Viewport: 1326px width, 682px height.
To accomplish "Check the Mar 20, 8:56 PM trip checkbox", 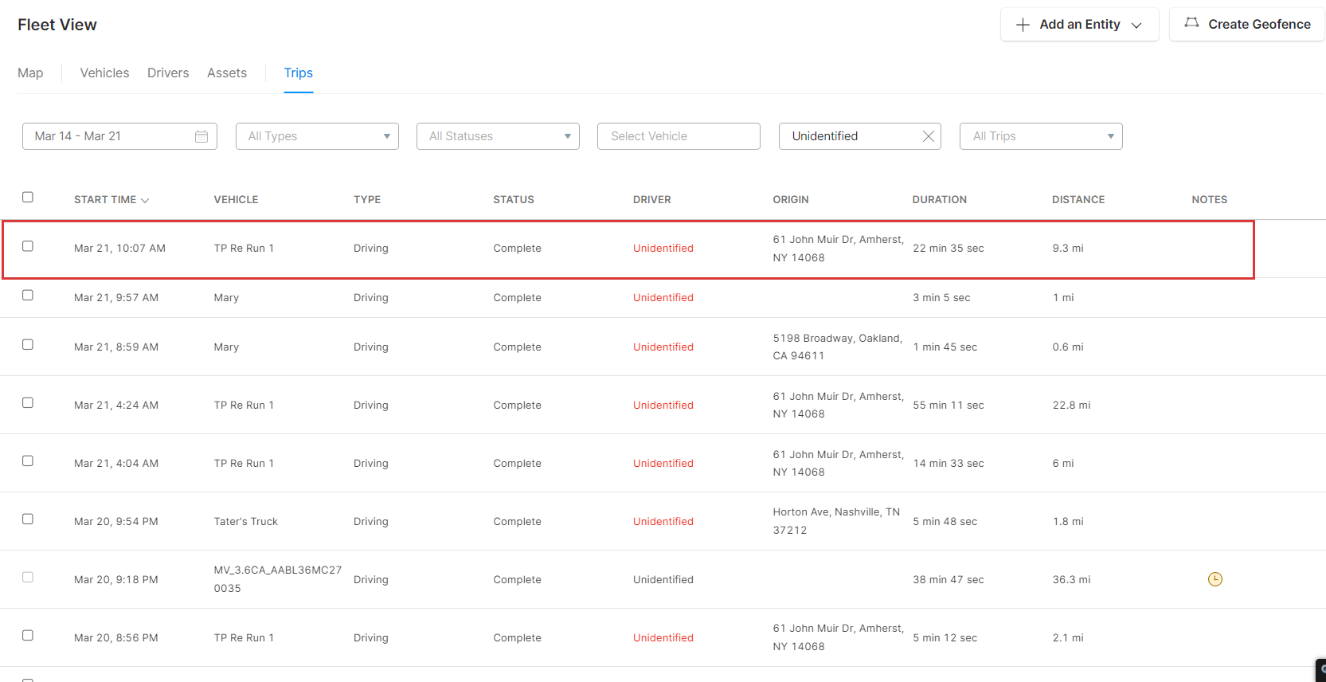I will [x=28, y=635].
